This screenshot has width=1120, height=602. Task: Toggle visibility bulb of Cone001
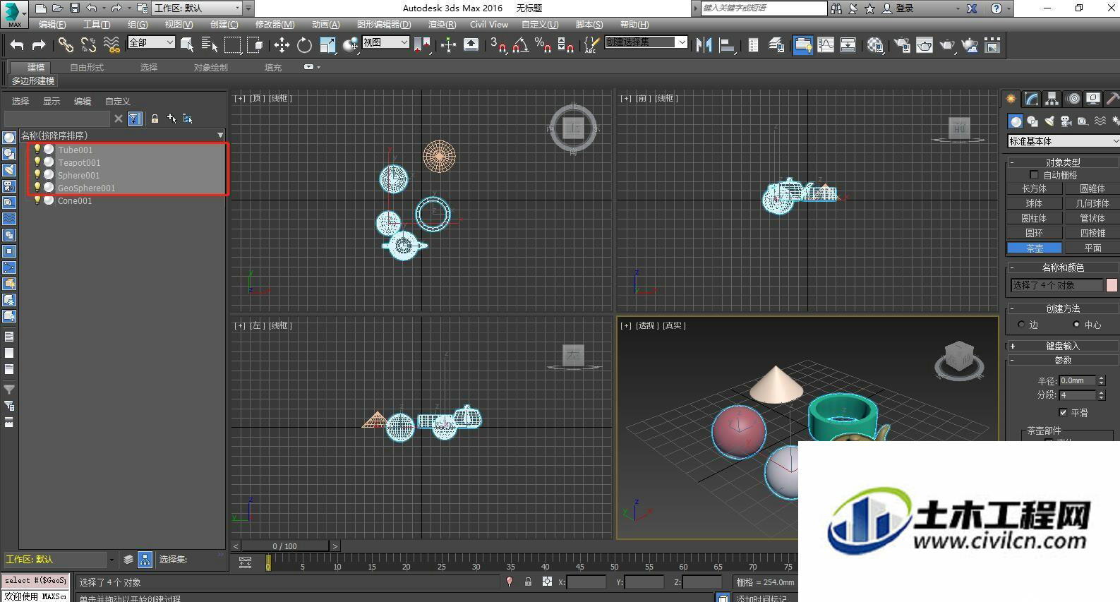click(37, 200)
